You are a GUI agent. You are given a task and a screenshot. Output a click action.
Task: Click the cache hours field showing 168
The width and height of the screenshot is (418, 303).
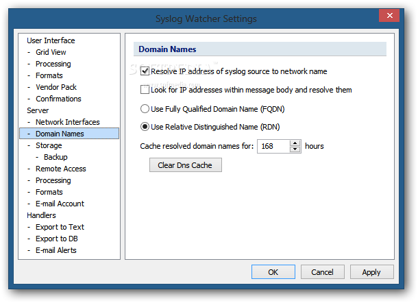coord(273,146)
